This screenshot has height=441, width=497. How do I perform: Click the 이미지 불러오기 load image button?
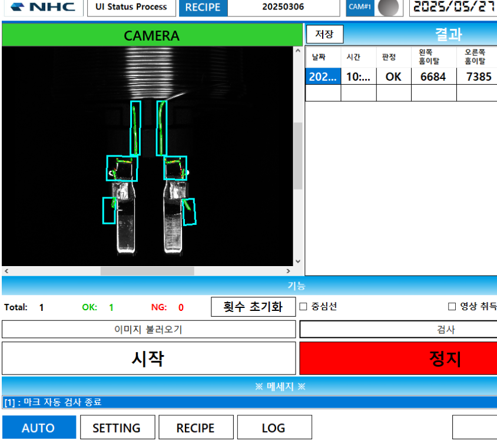coord(148,330)
